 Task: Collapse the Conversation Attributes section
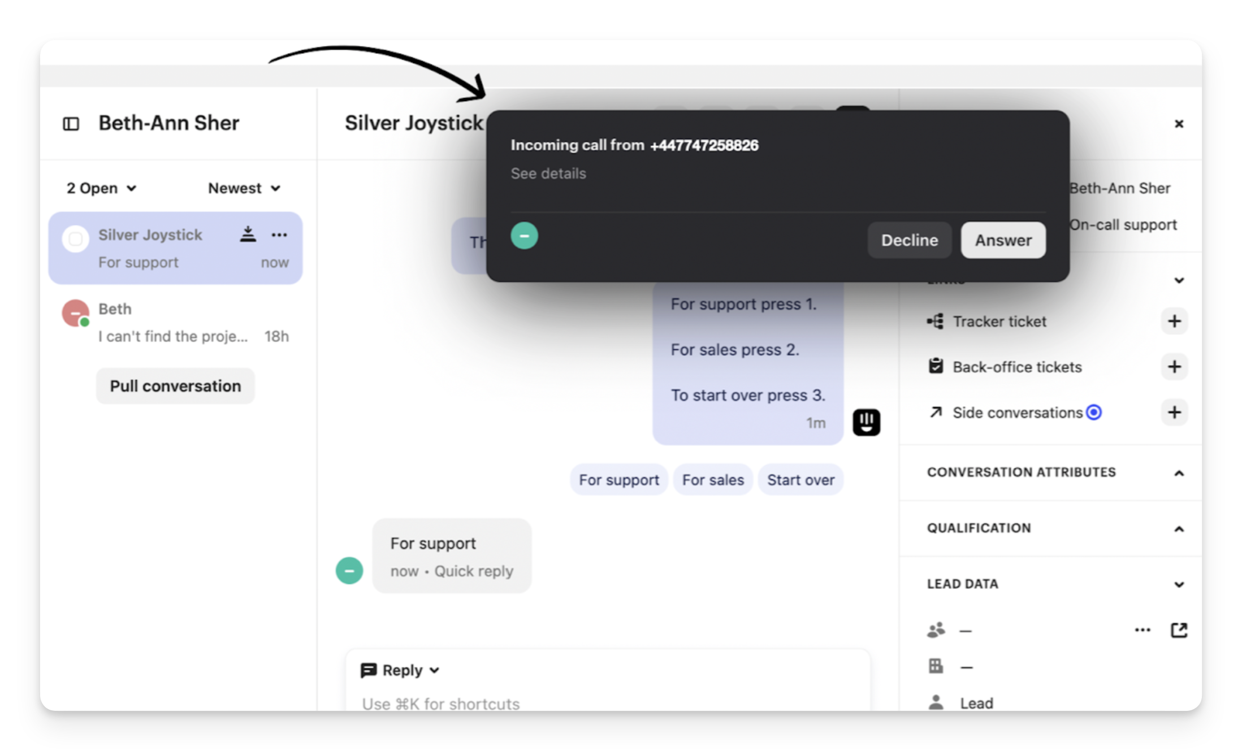[x=1179, y=473]
